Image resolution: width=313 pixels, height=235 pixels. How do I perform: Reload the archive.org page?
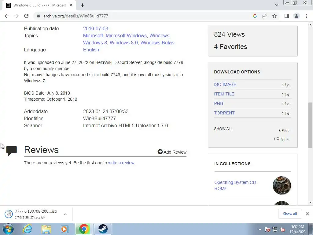coord(26,16)
